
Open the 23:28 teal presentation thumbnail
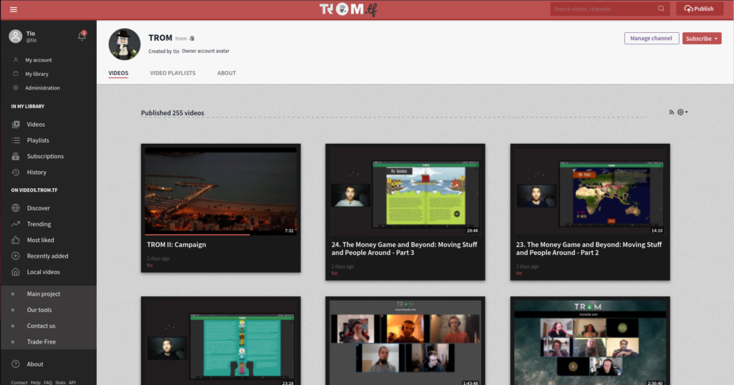(221, 342)
